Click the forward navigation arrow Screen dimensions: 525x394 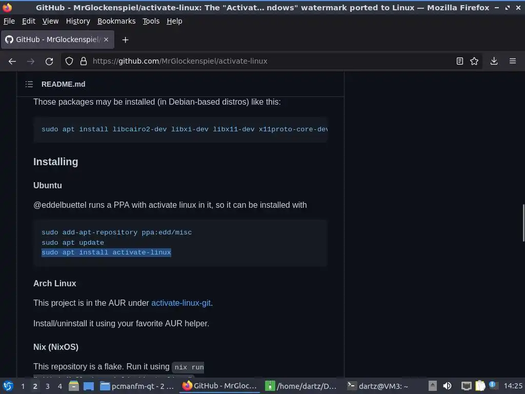click(x=30, y=62)
